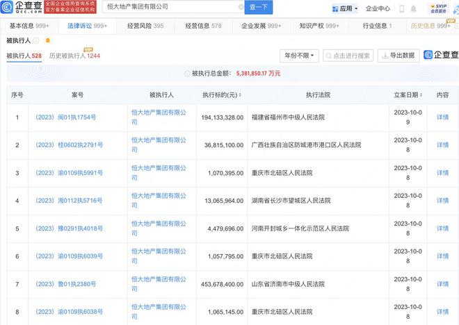Sort by 执行标的(元) column arrows
Screen dimensions: 459x325
240,95
